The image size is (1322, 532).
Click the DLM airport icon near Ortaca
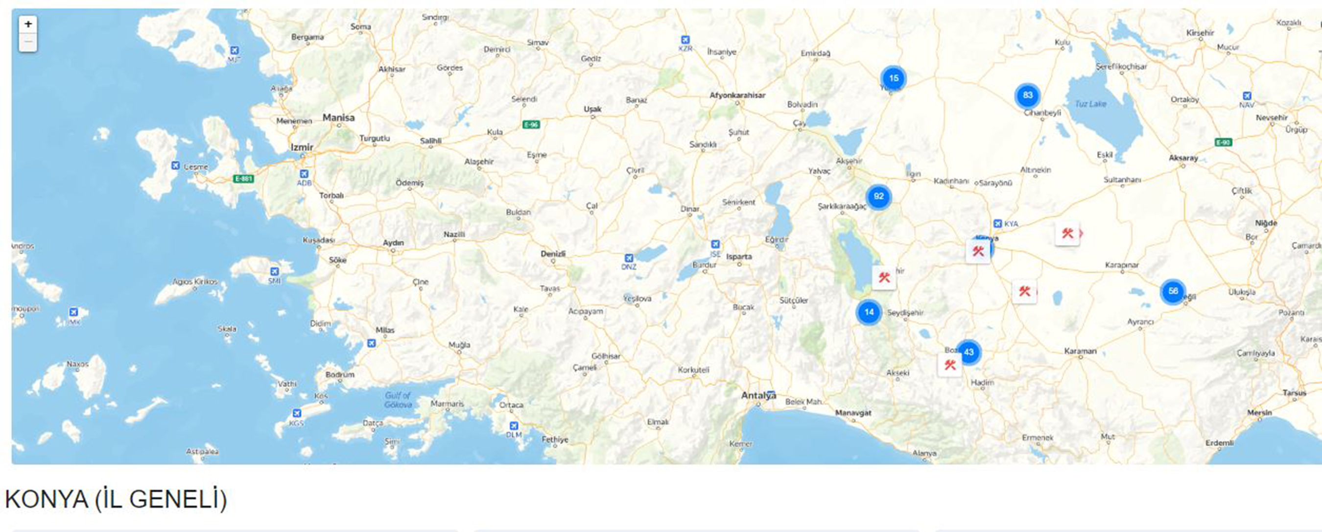pos(513,426)
